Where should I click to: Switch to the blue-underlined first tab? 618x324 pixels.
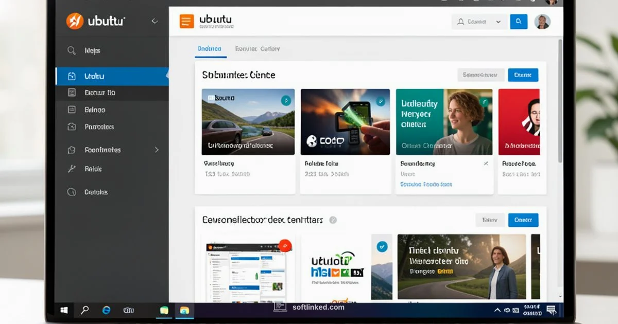pos(210,48)
